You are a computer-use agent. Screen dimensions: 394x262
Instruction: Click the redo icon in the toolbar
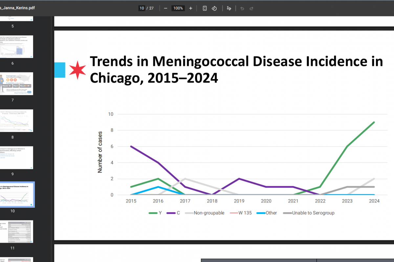[x=252, y=8]
